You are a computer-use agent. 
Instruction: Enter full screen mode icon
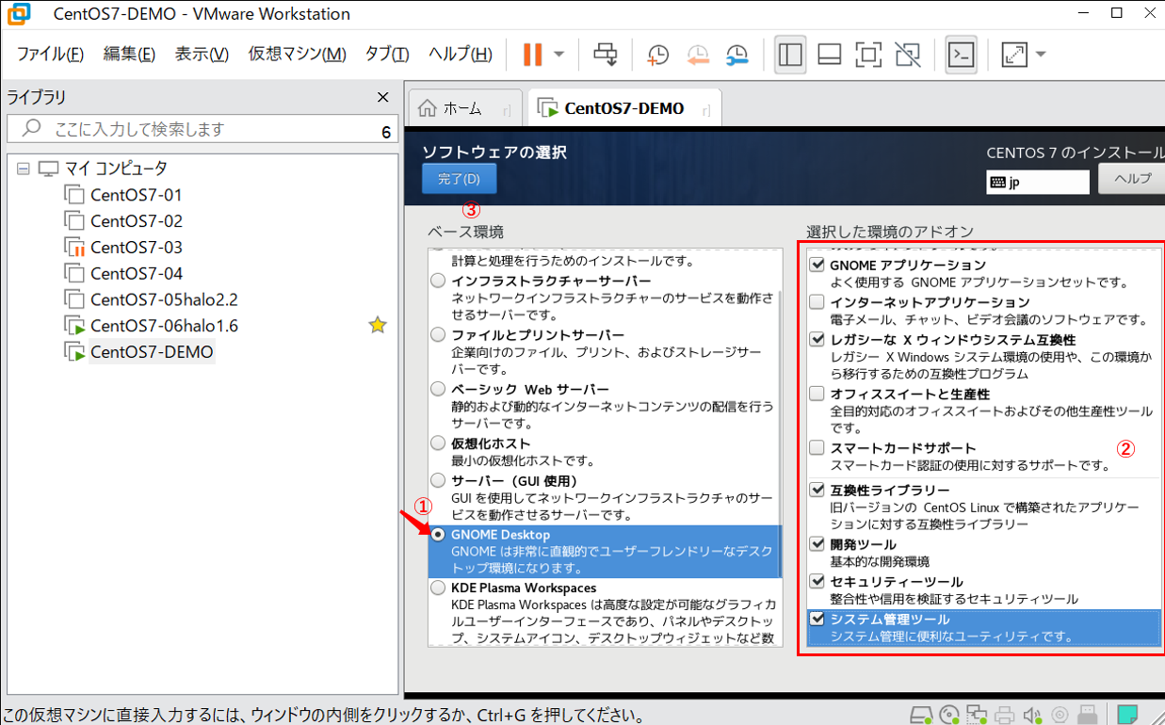[869, 55]
